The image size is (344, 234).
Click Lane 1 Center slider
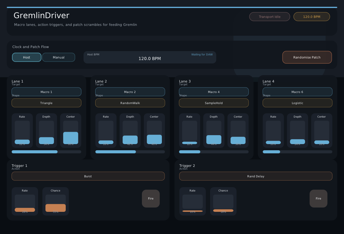(x=71, y=132)
